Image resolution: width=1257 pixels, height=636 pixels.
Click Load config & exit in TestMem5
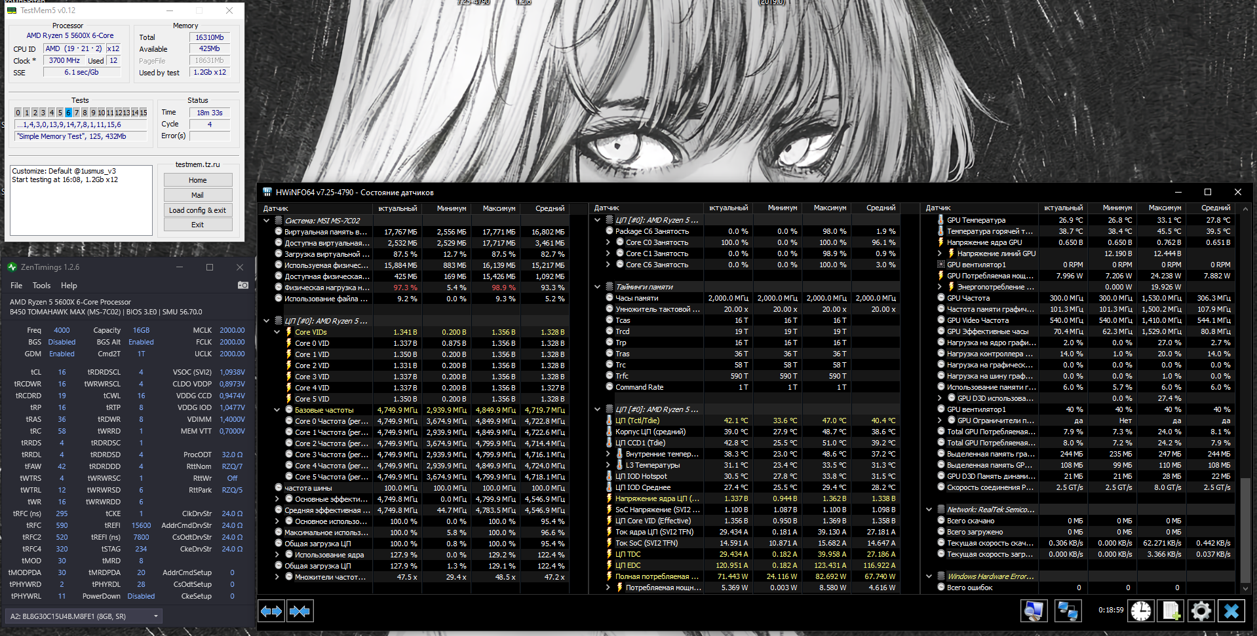click(x=198, y=210)
